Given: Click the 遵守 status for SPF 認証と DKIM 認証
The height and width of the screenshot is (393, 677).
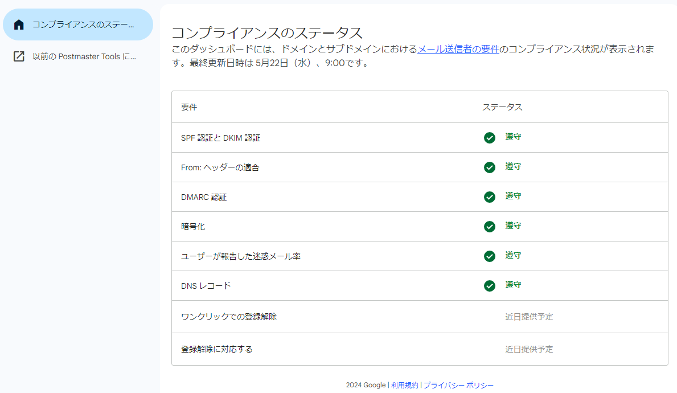Looking at the screenshot, I should coord(513,137).
